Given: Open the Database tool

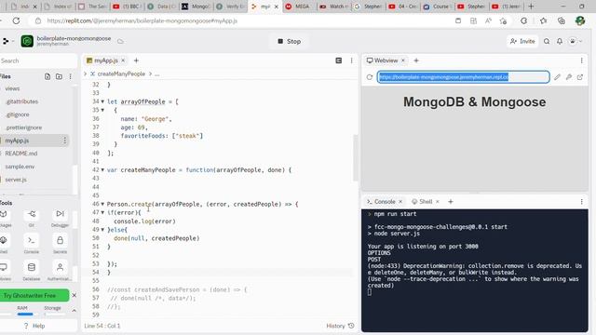Looking at the screenshot, I should [32, 271].
